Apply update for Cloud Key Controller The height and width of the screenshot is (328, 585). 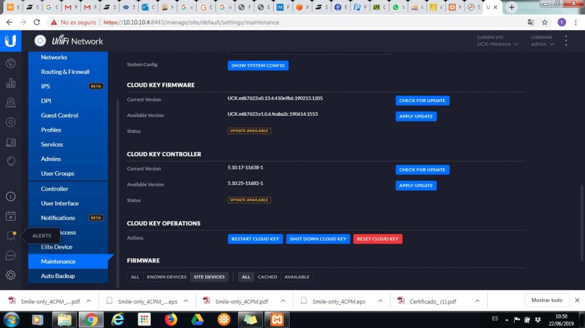416,185
